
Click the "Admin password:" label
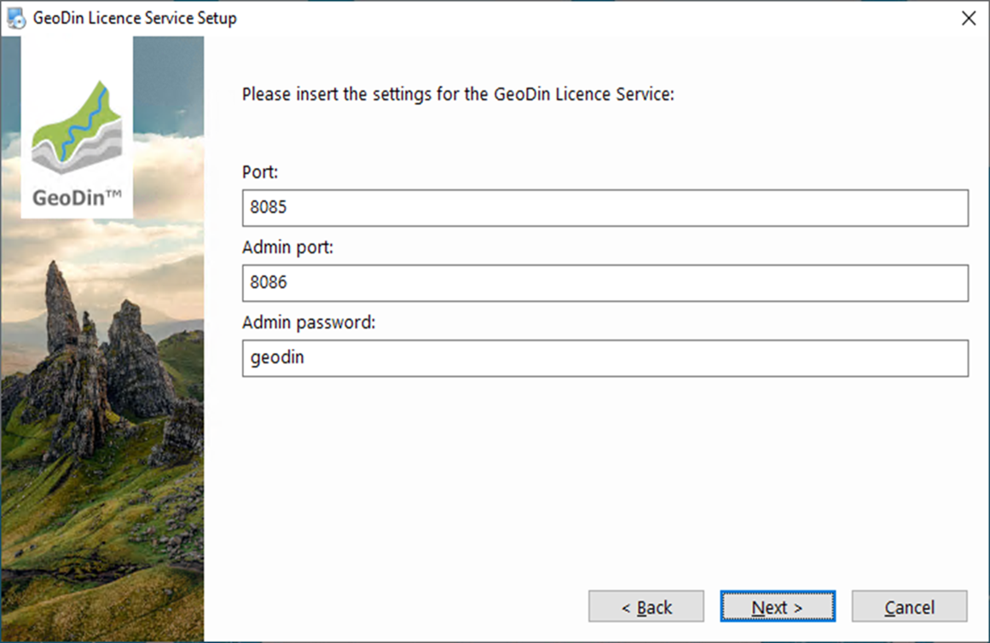pyautogui.click(x=309, y=322)
